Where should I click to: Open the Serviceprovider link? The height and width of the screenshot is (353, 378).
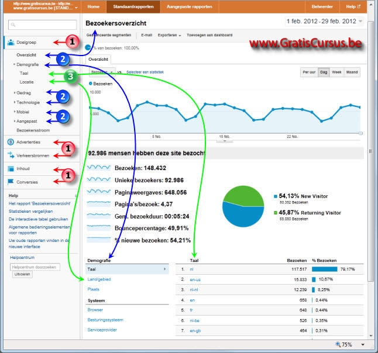click(102, 330)
